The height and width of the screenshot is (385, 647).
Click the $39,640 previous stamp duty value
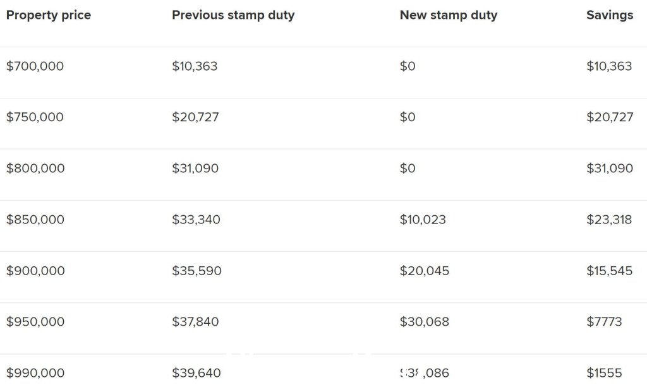[197, 373]
